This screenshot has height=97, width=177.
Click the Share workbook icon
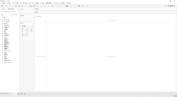pos(87,6)
